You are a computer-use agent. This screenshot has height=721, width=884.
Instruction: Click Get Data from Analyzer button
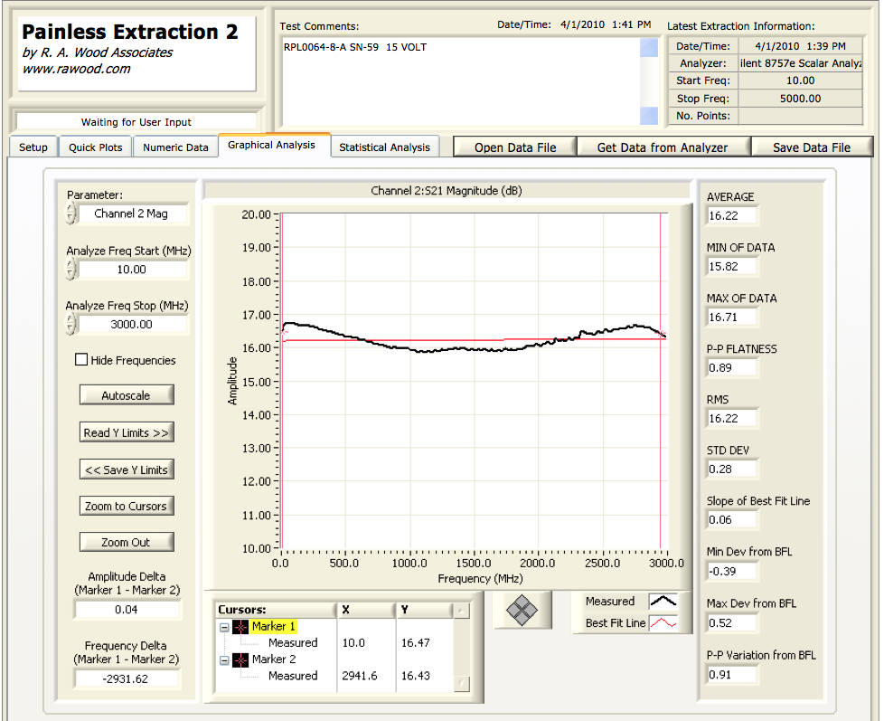pos(663,147)
